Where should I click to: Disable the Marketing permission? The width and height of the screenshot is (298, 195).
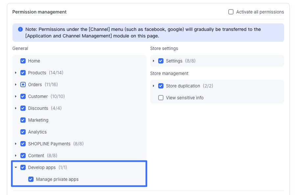point(23,120)
